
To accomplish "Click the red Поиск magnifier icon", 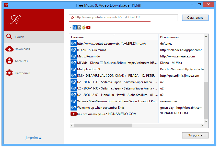I will pos(9,37).
